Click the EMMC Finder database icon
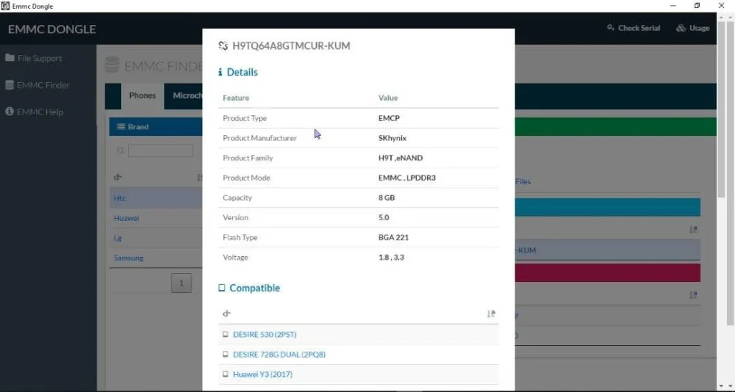Viewport: 735px width, 392px height. [10, 84]
